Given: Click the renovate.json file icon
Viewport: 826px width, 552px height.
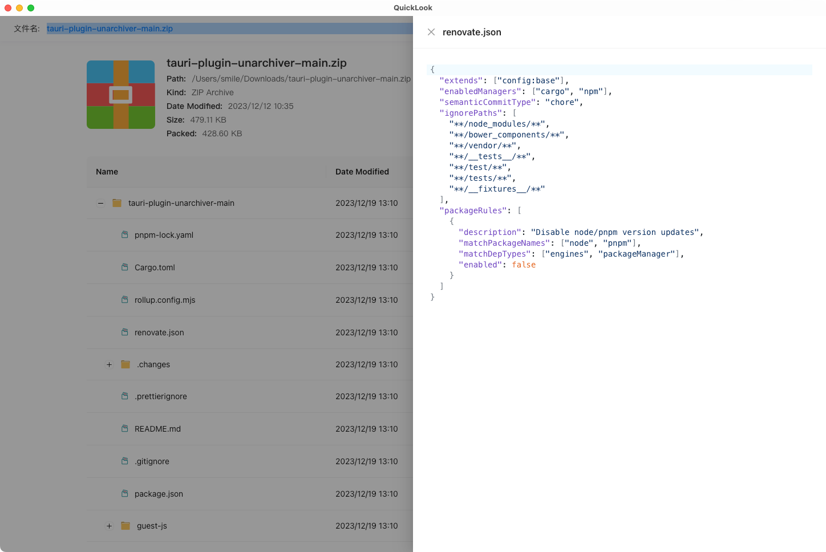Looking at the screenshot, I should pyautogui.click(x=124, y=332).
